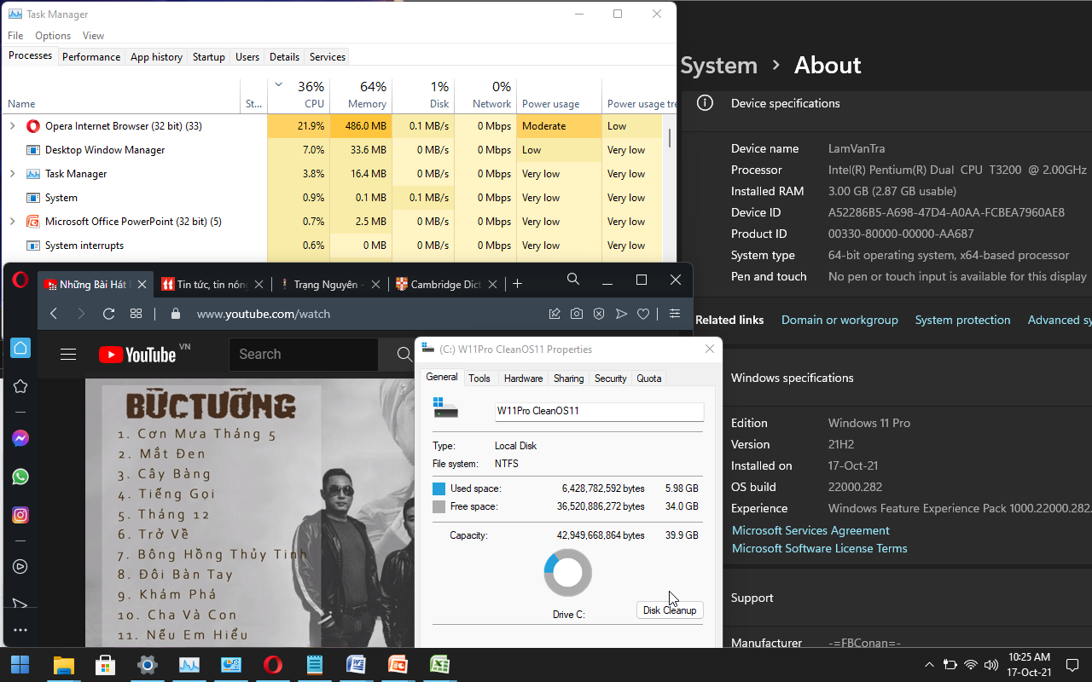The width and height of the screenshot is (1092, 682).
Task: Open the Player icon in Opera sidebar
Action: coord(20,566)
